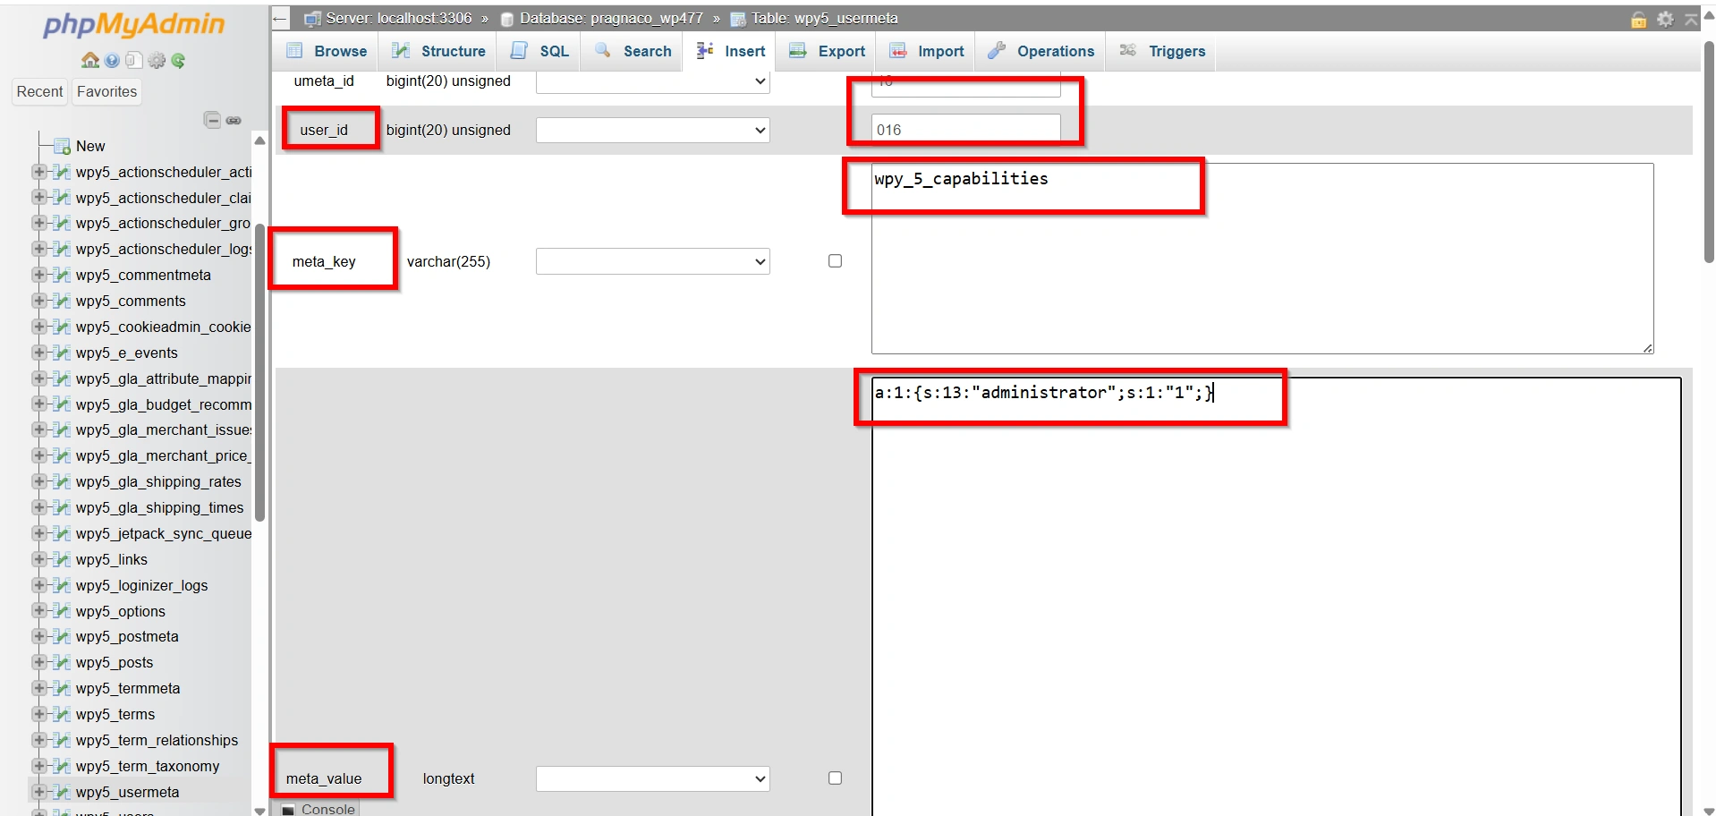The height and width of the screenshot is (816, 1716).
Task: Open the meta_value function dropdown
Action: (x=652, y=778)
